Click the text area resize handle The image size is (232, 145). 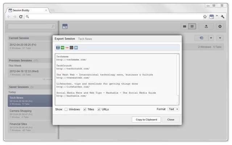tap(178, 104)
